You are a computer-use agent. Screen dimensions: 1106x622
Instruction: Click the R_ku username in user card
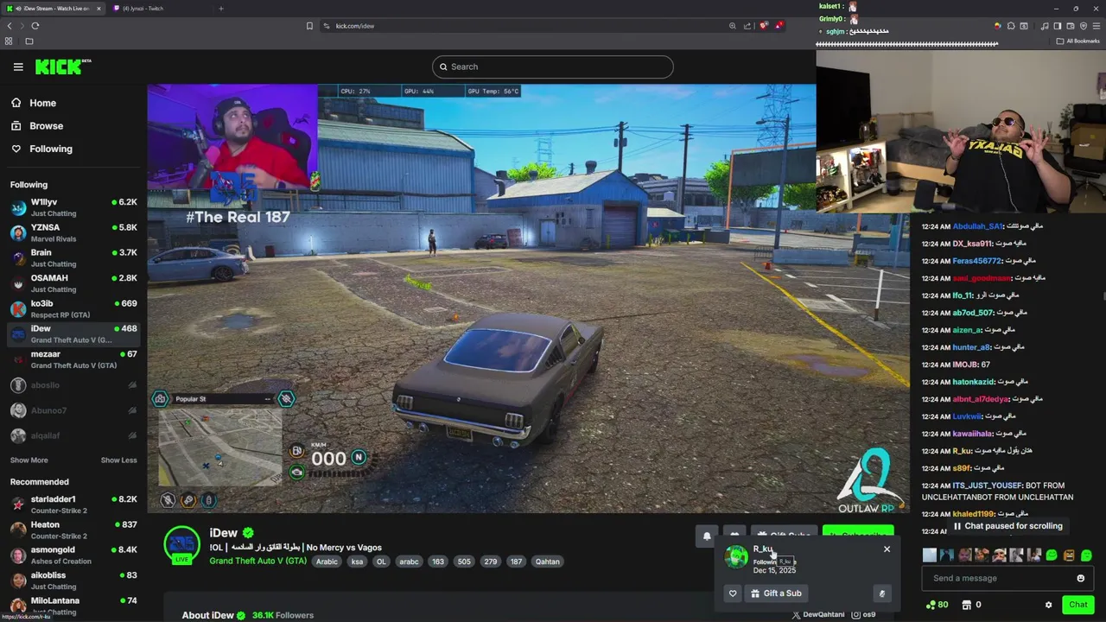[762, 549]
